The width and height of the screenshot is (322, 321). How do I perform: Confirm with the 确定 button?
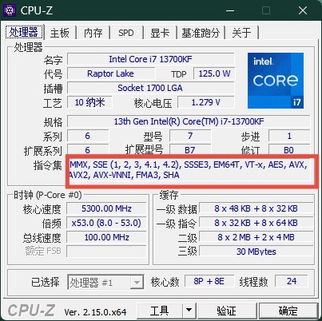288,311
